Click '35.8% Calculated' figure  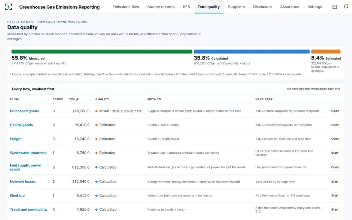[x=211, y=58]
